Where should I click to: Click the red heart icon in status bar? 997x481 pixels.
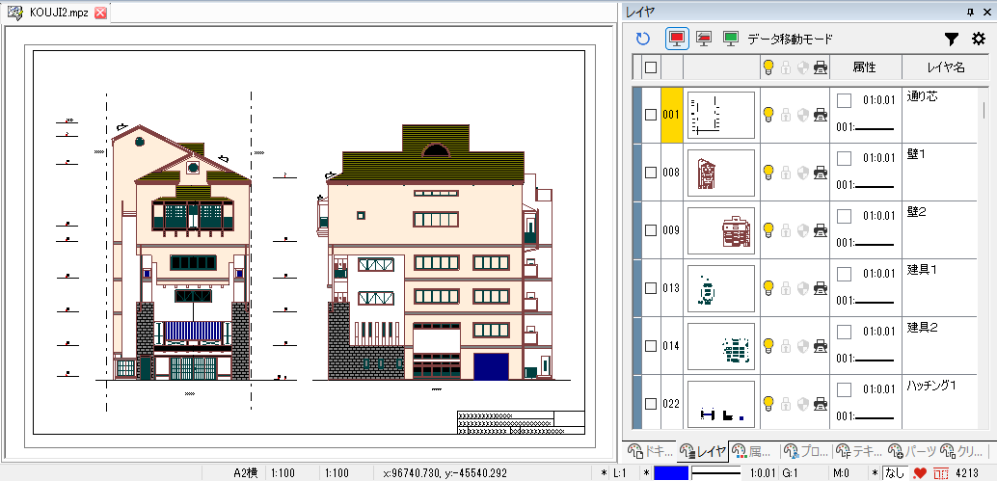point(920,473)
